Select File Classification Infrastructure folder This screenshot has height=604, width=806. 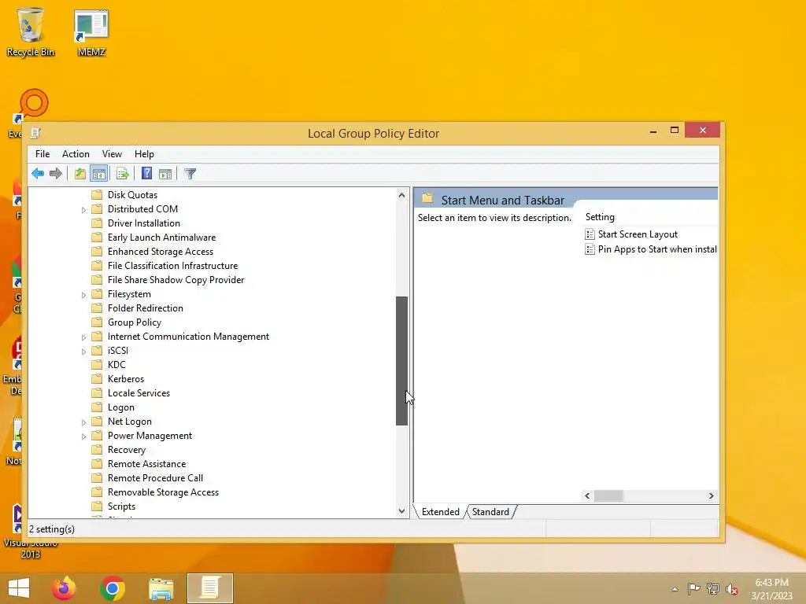tap(172, 266)
